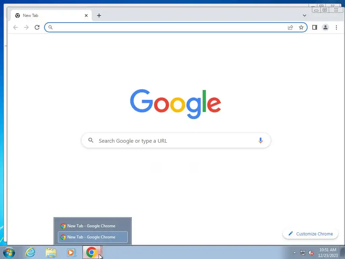345x259 pixels.
Task: Show hidden tray icons arrow
Action: (294, 253)
